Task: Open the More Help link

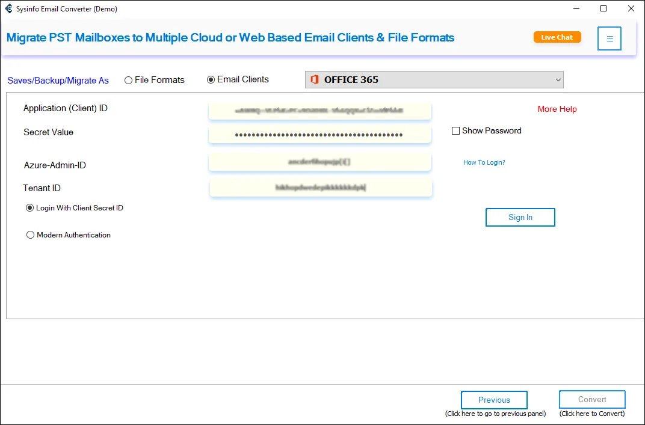Action: click(x=557, y=109)
